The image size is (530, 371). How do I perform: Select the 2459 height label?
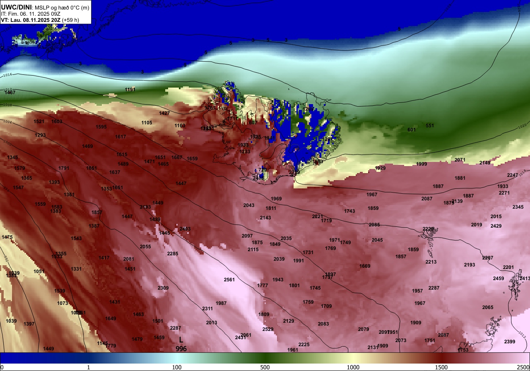coord(499,278)
